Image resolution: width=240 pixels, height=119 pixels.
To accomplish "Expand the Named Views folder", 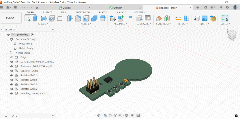I will coord(7,53).
